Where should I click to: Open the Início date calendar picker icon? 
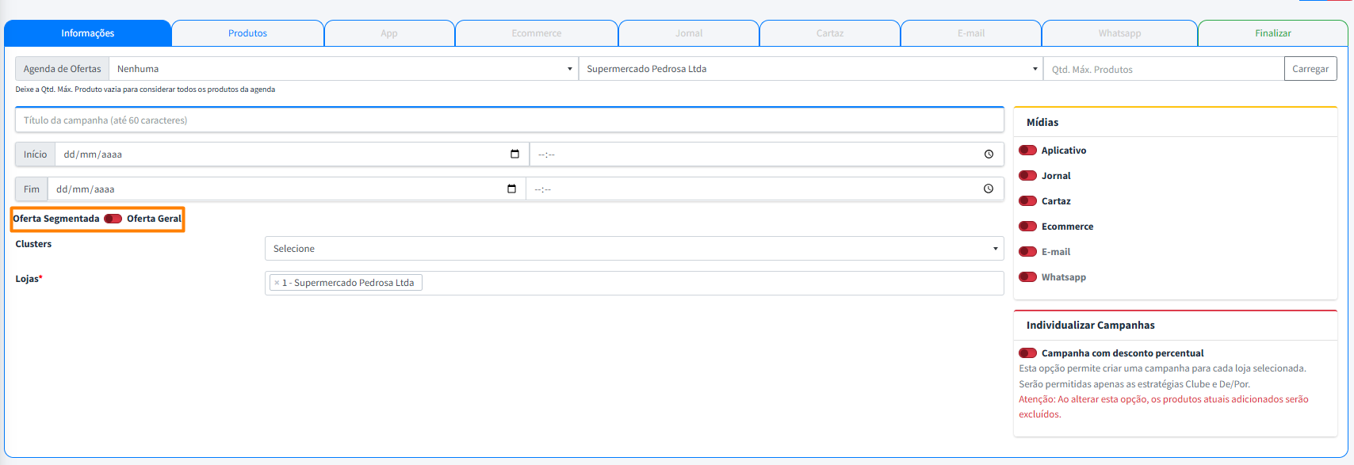[514, 154]
